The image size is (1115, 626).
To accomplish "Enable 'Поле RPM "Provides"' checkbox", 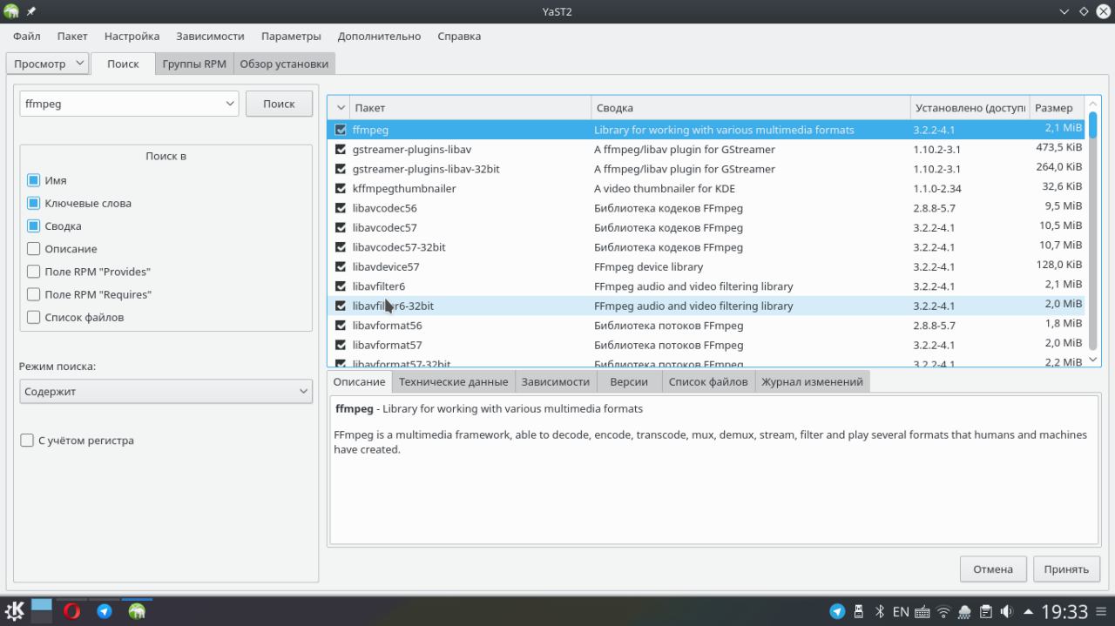I will [x=33, y=272].
